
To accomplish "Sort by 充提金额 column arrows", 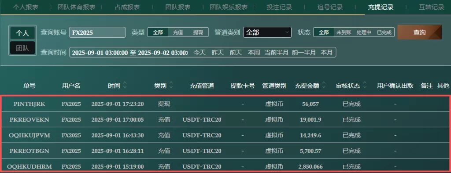I will tap(324, 86).
